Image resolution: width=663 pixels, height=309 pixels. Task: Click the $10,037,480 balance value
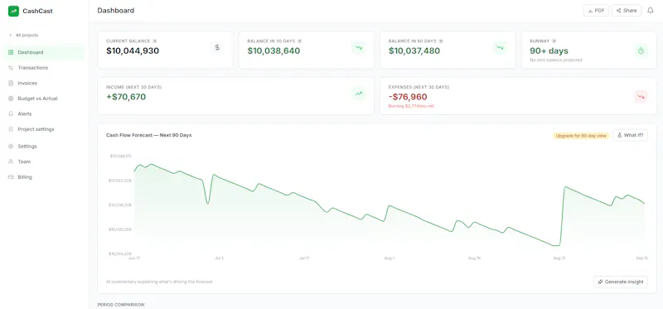tap(414, 51)
